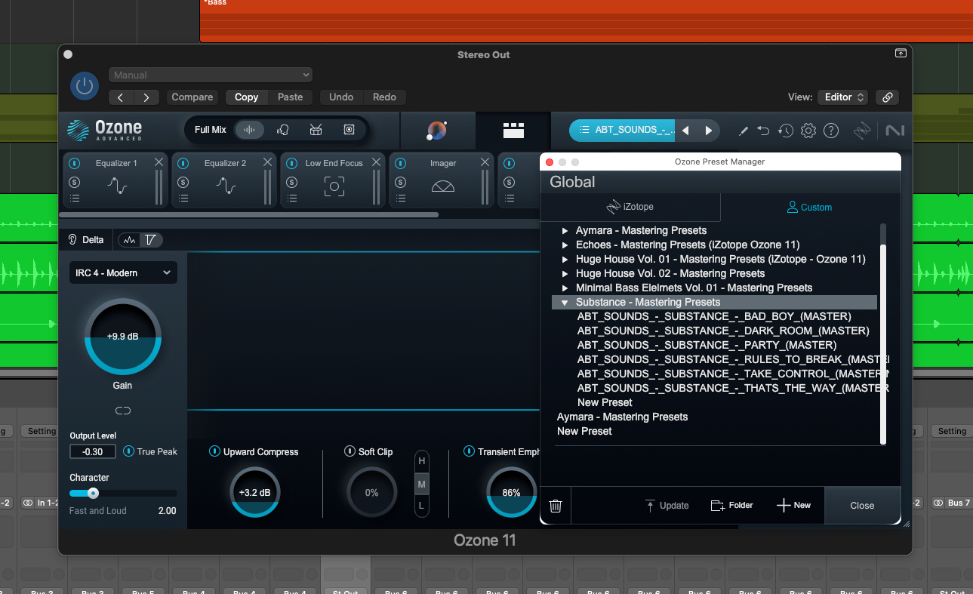Open the history clock icon
Viewport: 973px width, 594px height.
pos(786,131)
